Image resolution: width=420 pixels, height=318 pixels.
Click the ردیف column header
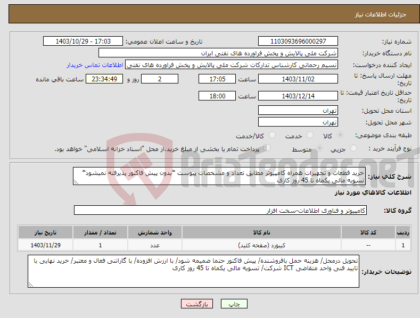pos(403,232)
